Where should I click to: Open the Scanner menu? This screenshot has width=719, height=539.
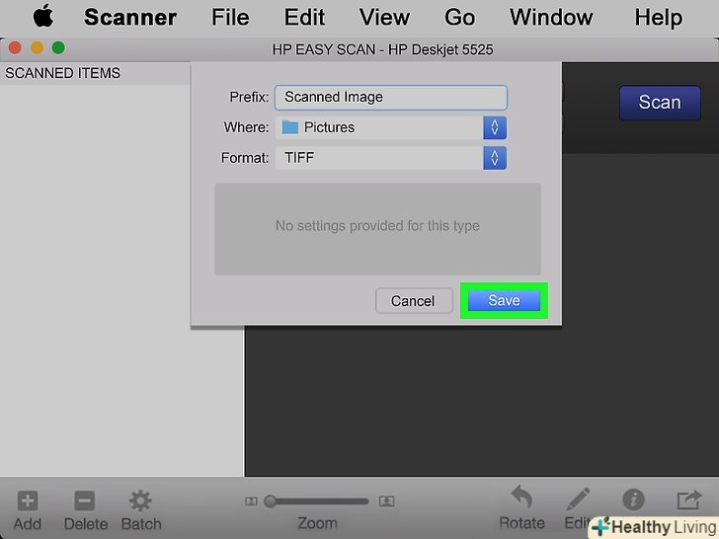pyautogui.click(x=130, y=18)
